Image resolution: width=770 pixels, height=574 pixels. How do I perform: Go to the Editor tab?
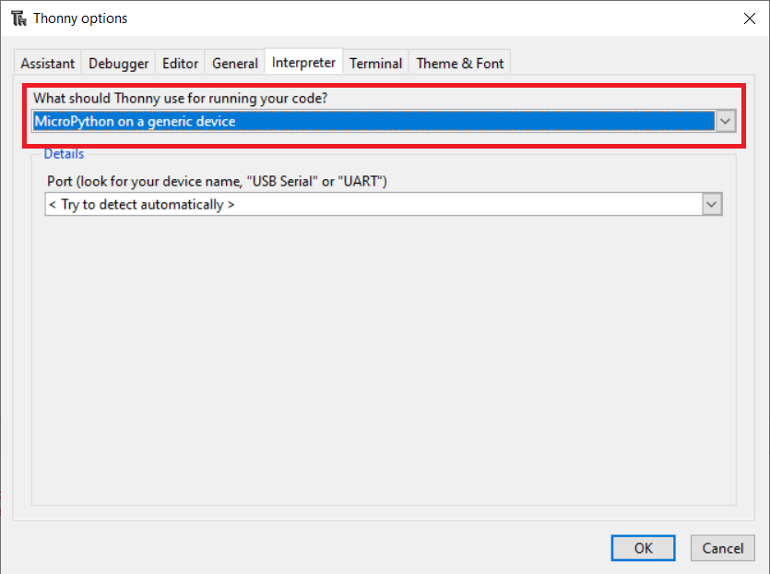[x=180, y=64]
